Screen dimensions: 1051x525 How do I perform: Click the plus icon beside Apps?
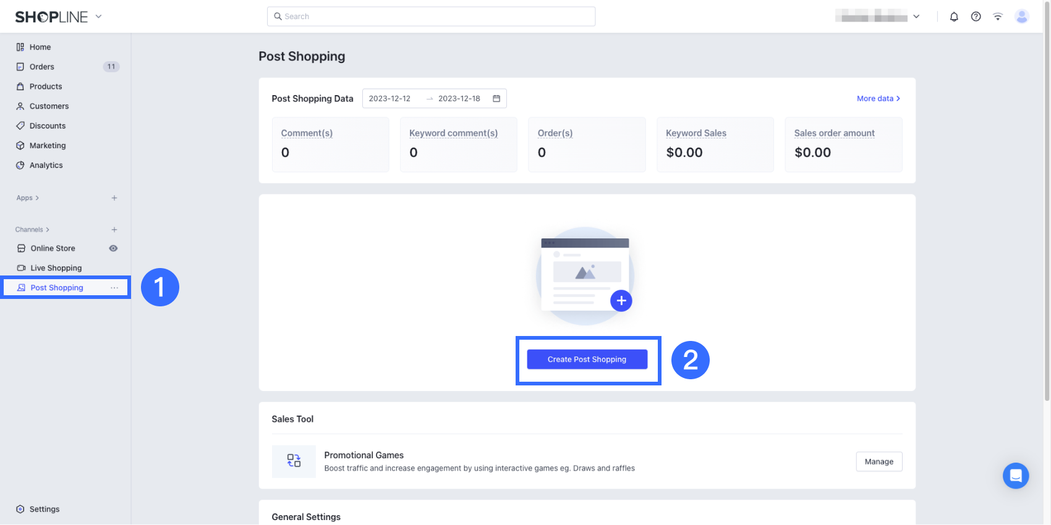pyautogui.click(x=114, y=198)
